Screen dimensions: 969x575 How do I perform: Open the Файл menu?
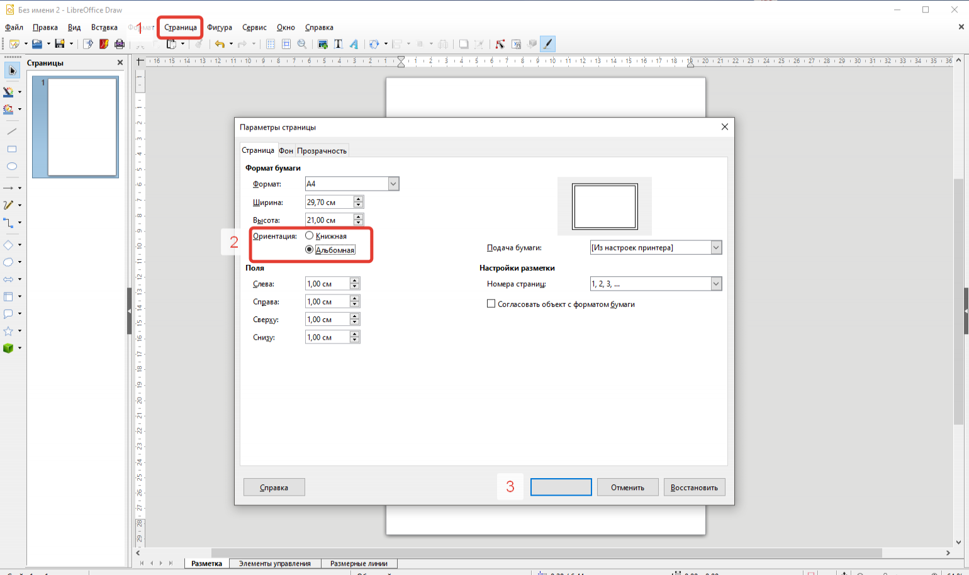tap(14, 28)
